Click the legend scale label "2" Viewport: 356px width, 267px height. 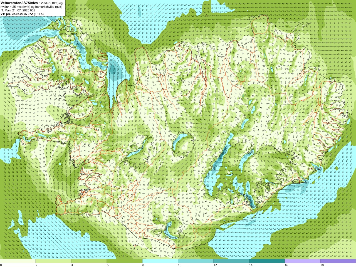[36, 265]
